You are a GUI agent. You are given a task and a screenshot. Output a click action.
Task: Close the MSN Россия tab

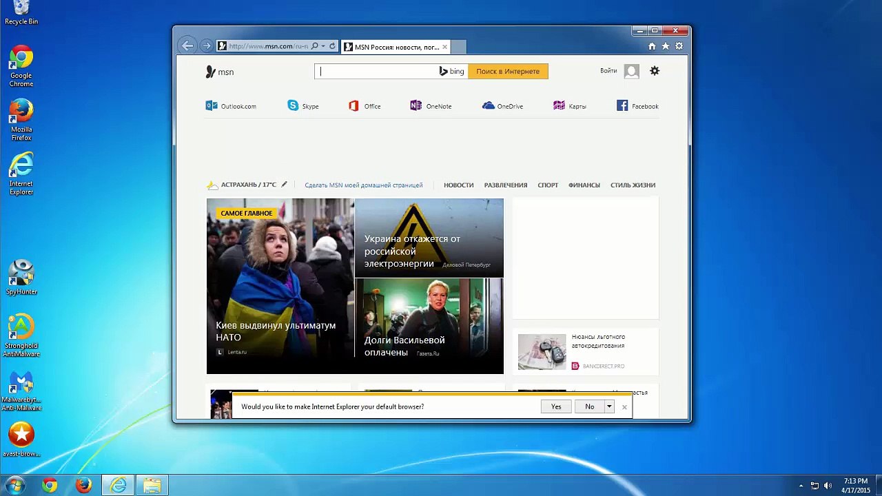pyautogui.click(x=444, y=47)
